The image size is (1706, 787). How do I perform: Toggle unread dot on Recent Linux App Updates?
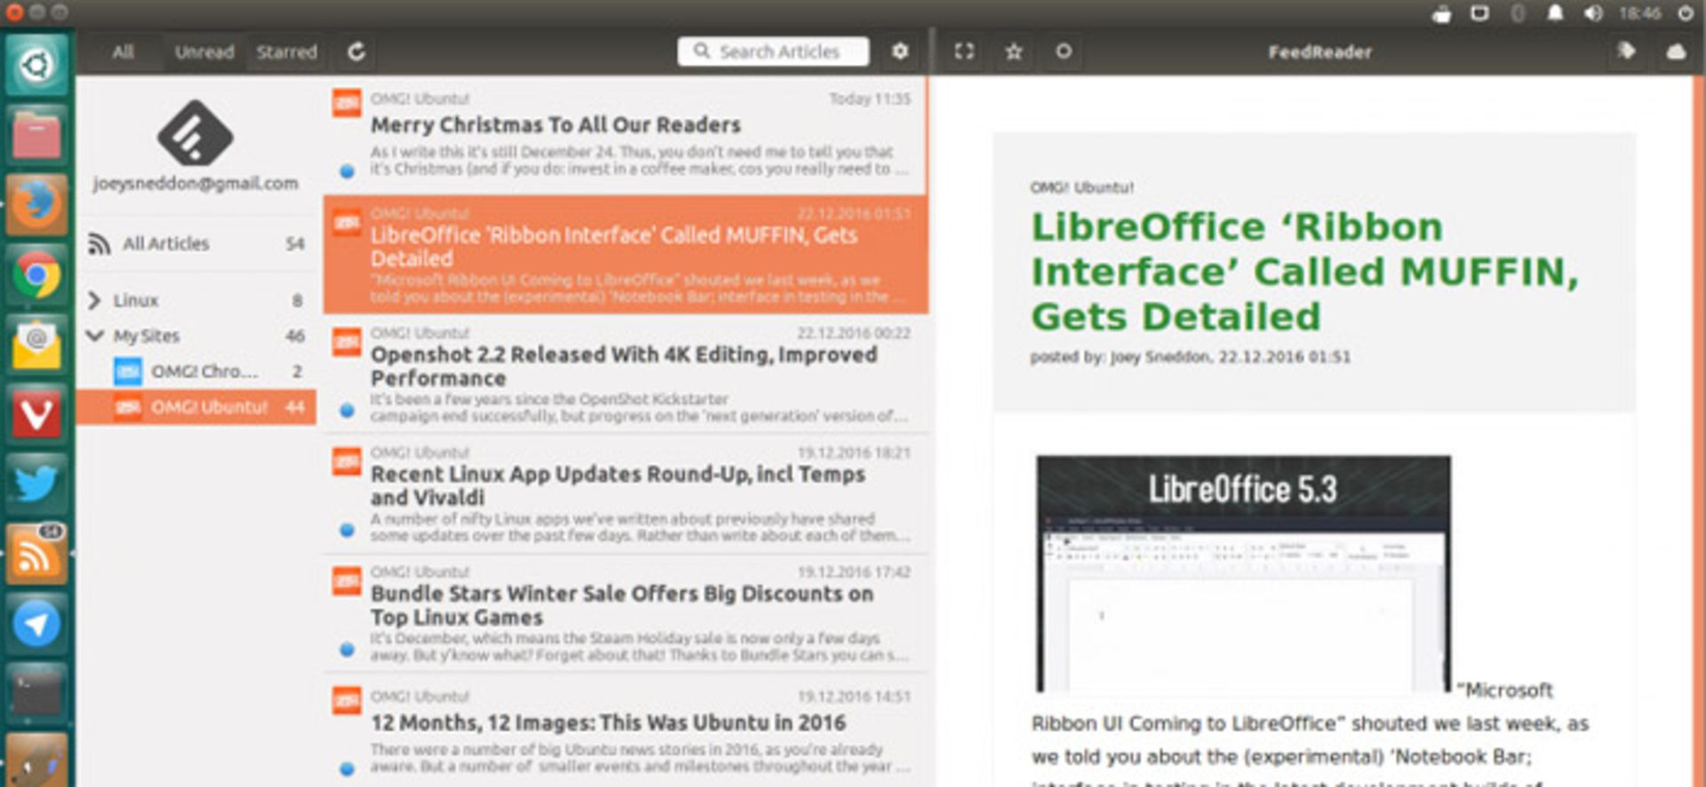pos(347,530)
